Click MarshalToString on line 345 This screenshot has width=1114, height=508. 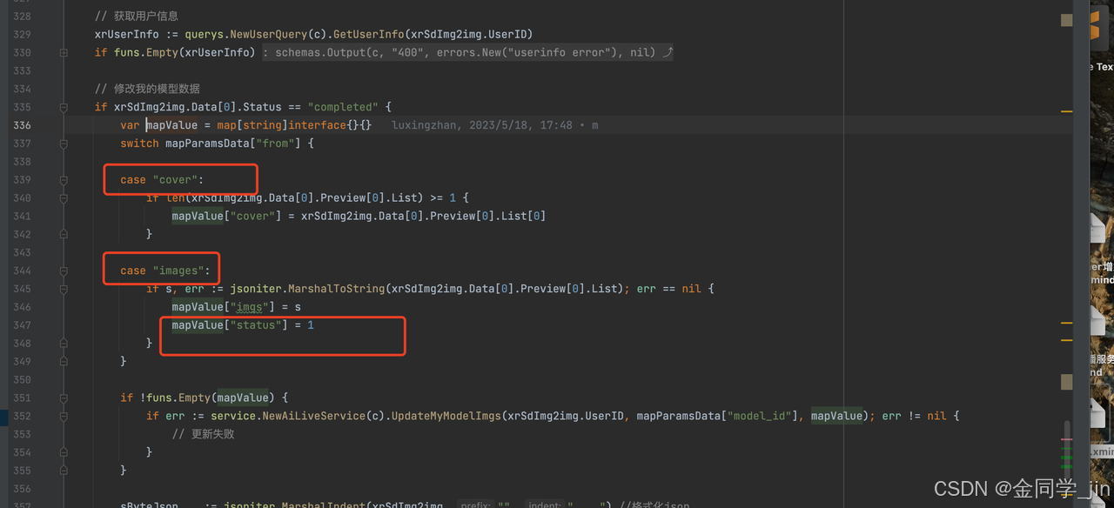pos(339,289)
